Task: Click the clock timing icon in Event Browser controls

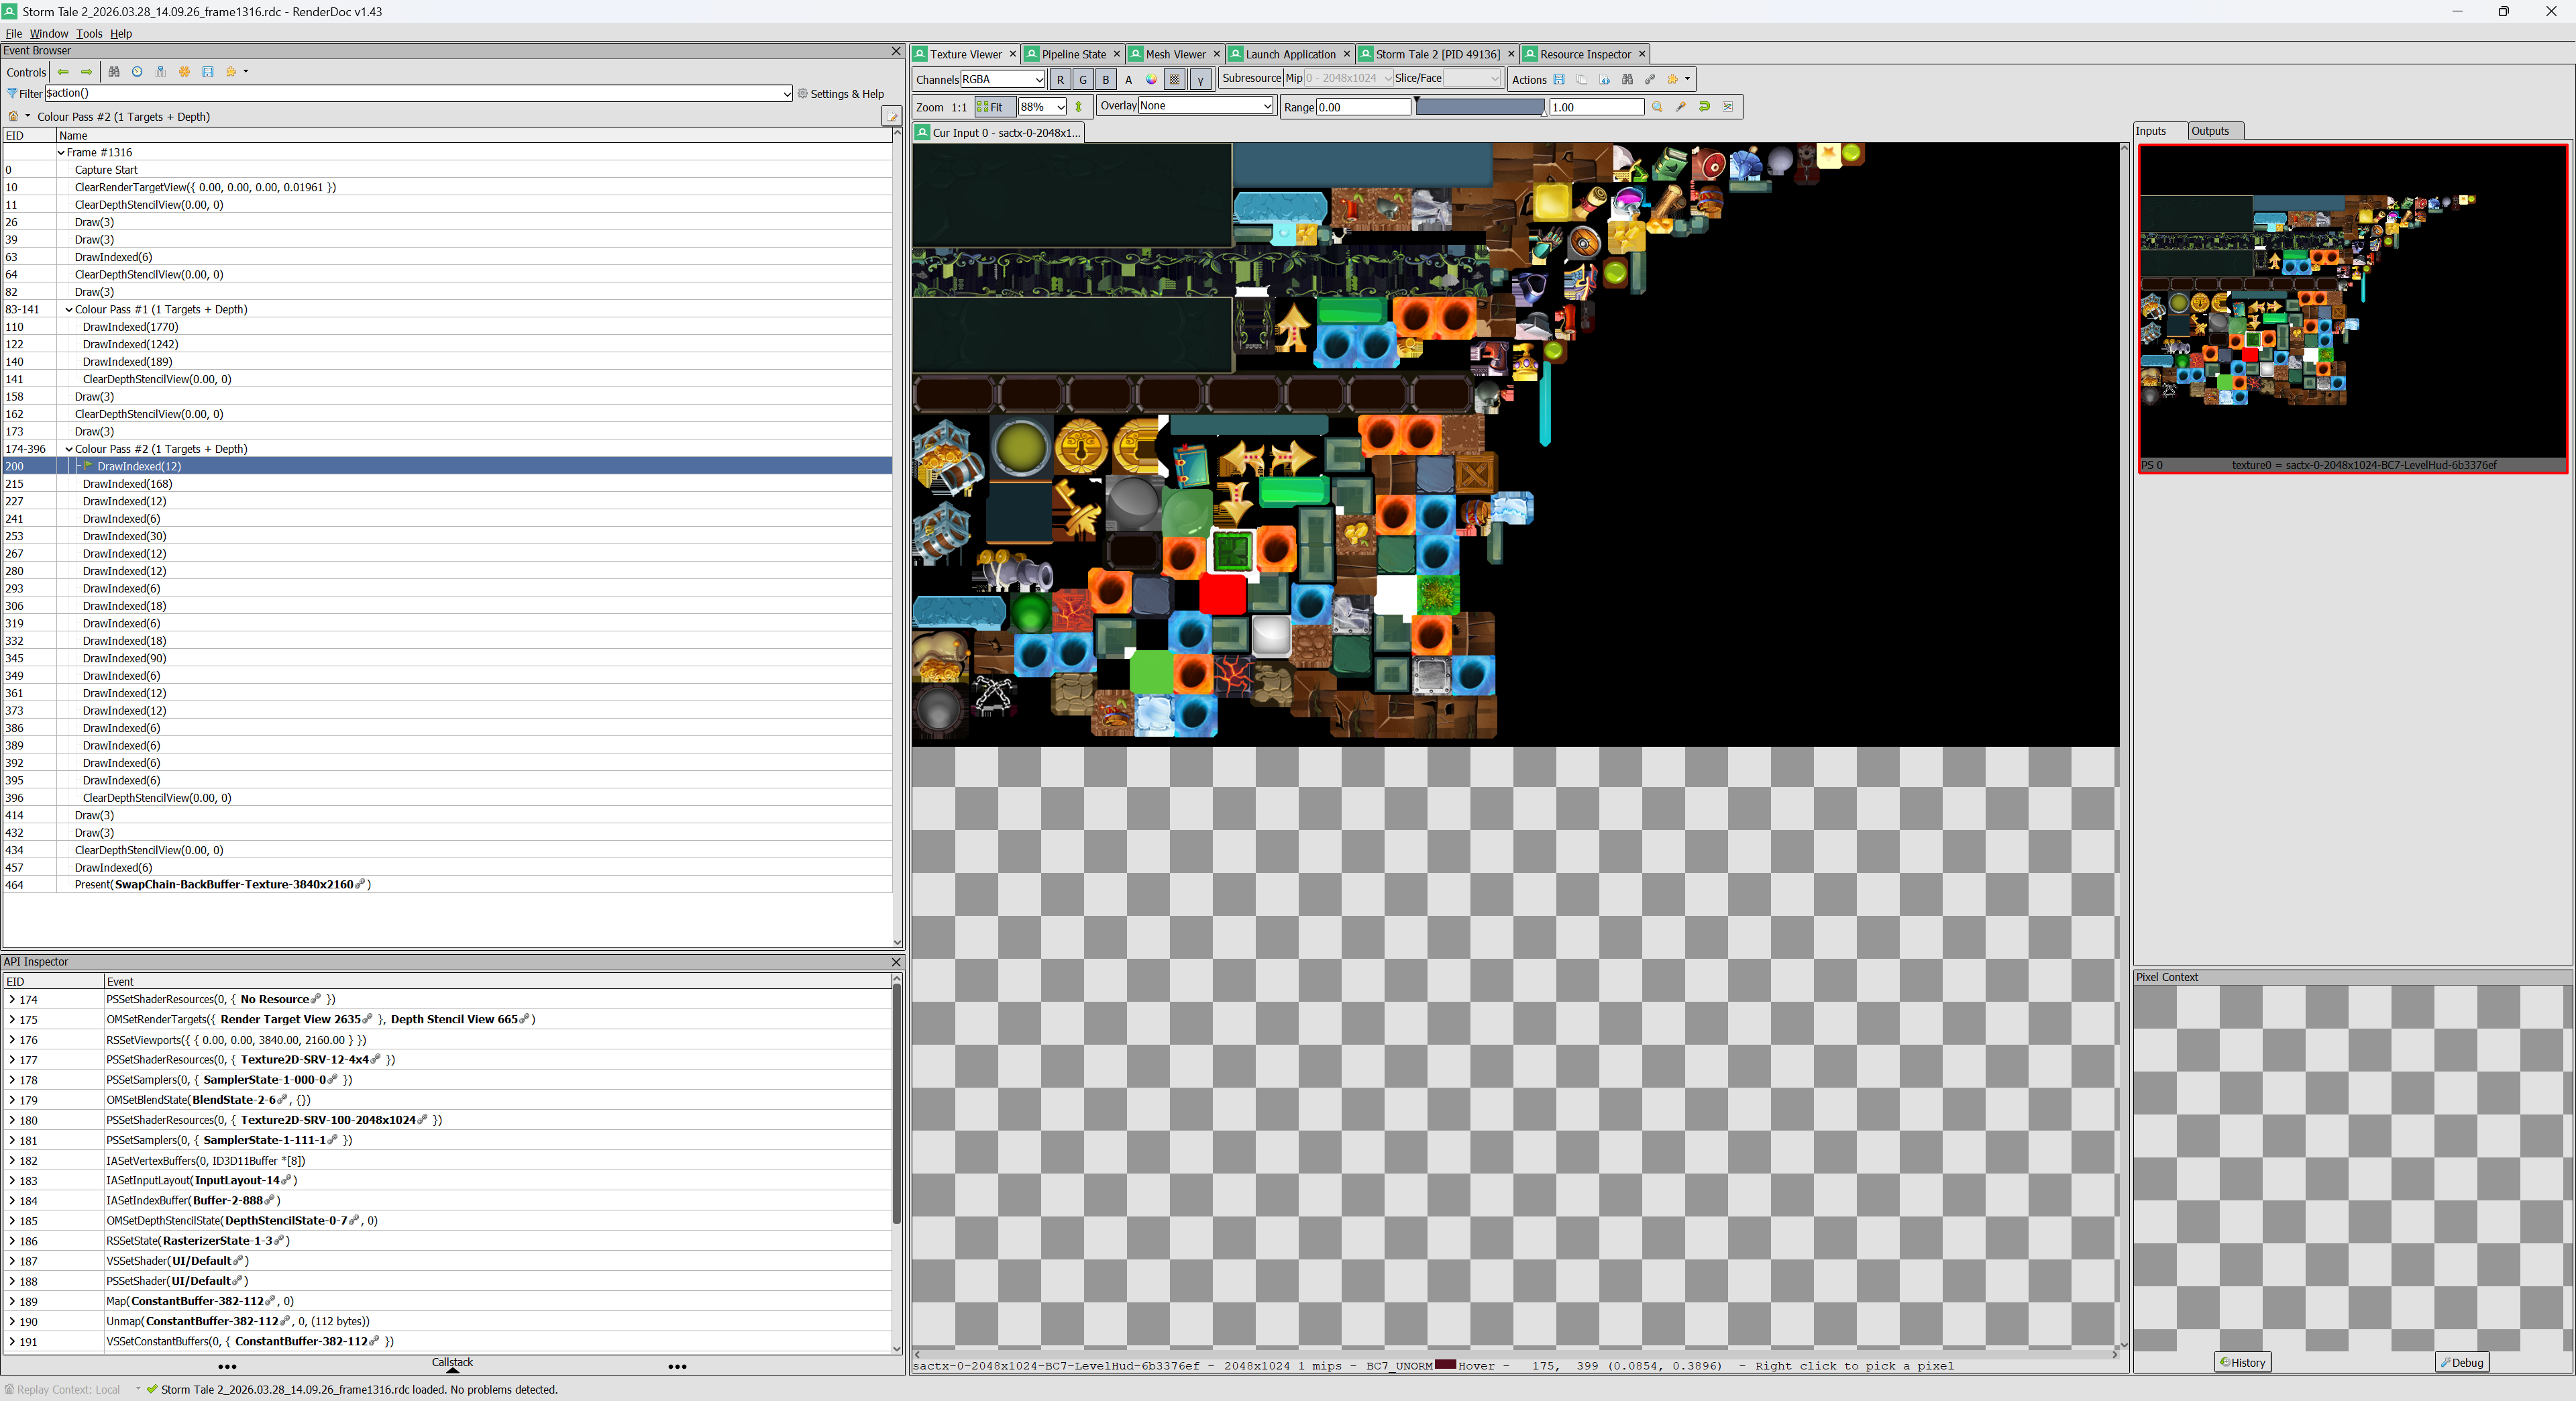Action: pyautogui.click(x=137, y=72)
